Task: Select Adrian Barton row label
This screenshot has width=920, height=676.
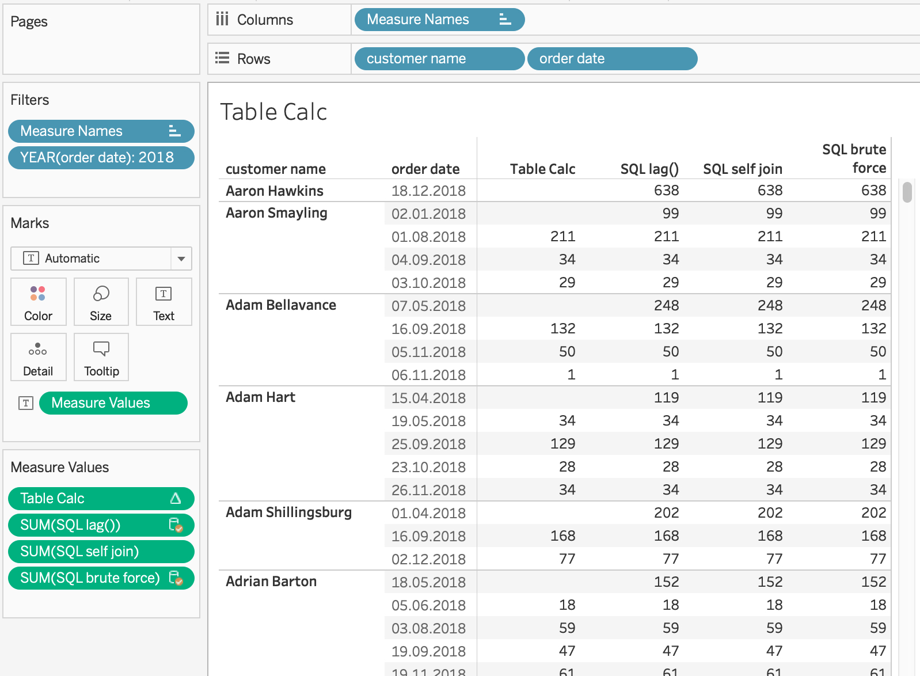Action: pos(271,581)
